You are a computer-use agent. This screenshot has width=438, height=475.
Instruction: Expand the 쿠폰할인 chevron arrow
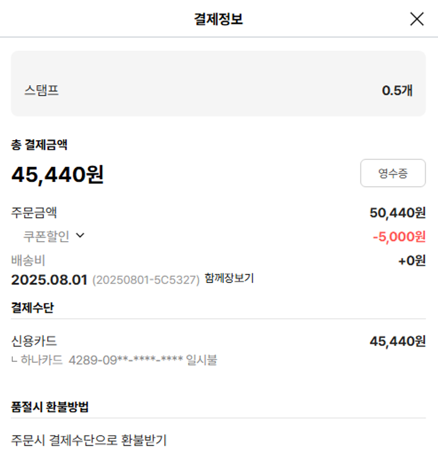pos(80,236)
